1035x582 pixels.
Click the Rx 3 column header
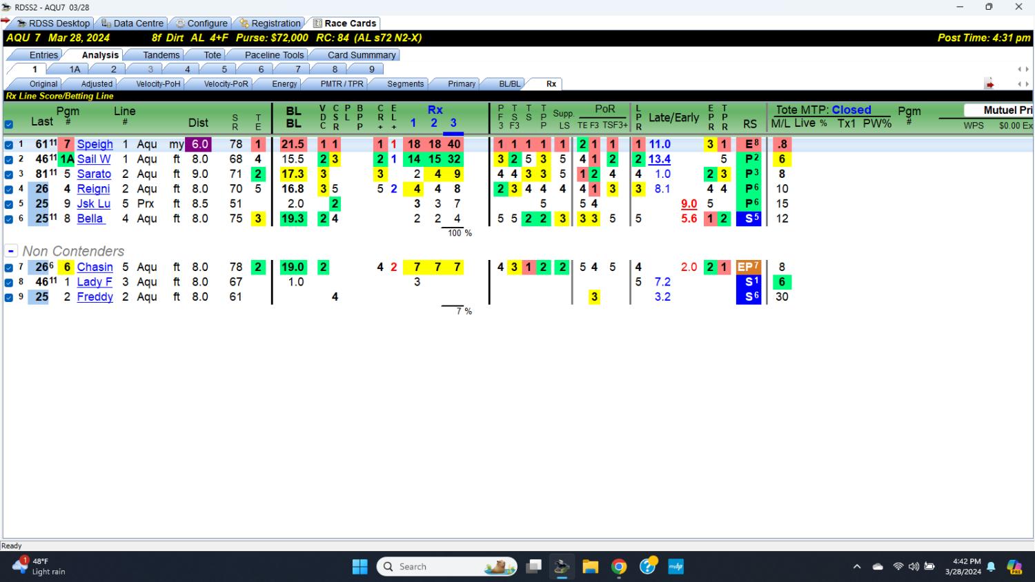(453, 123)
